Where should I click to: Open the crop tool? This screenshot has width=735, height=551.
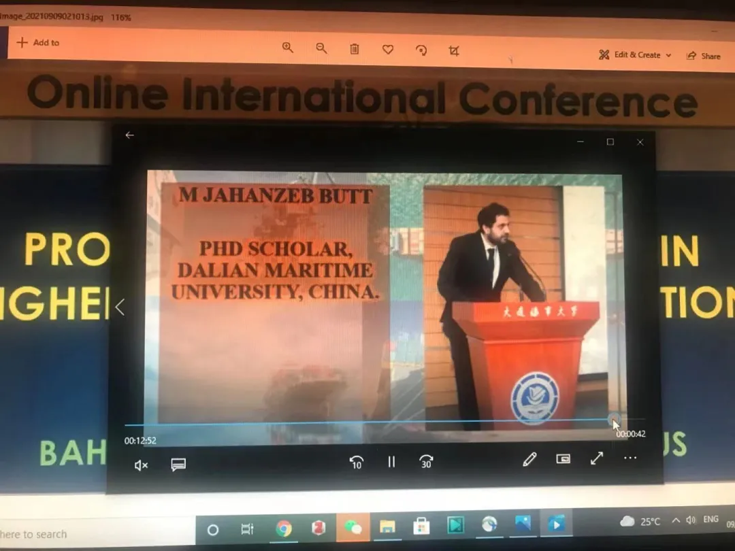[x=454, y=50]
